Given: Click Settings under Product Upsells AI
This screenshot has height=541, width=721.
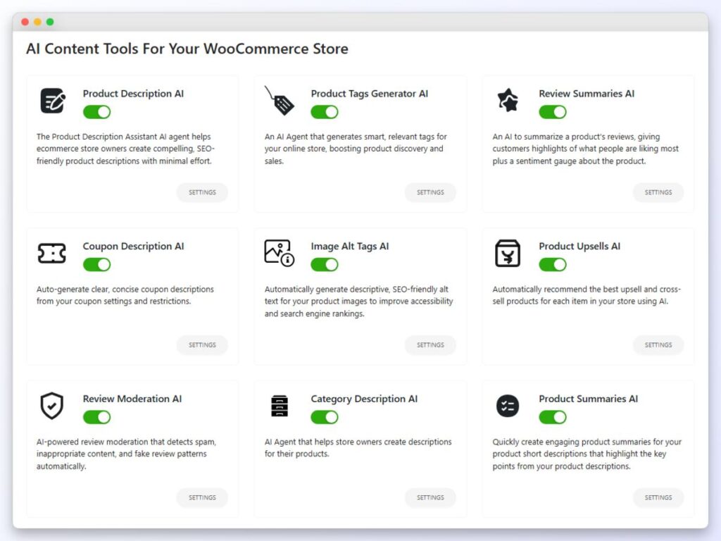Looking at the screenshot, I should click(x=658, y=345).
